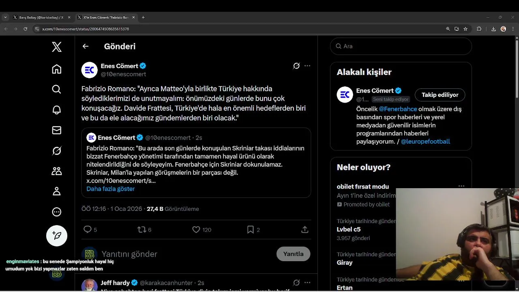Image resolution: width=519 pixels, height=292 pixels.
Task: Open Grok action on Enes Cömert's post
Action: (x=296, y=66)
